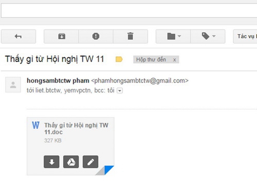
Task: Save the attachment to Google Drive
Action: 71,162
